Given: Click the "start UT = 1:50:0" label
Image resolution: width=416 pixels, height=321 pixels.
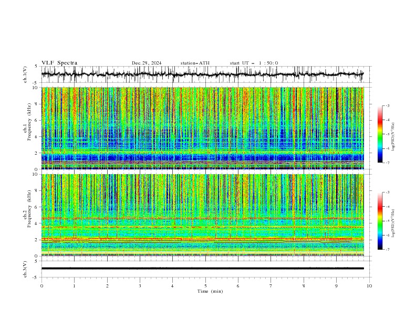Looking at the screenshot, I should 254,63.
